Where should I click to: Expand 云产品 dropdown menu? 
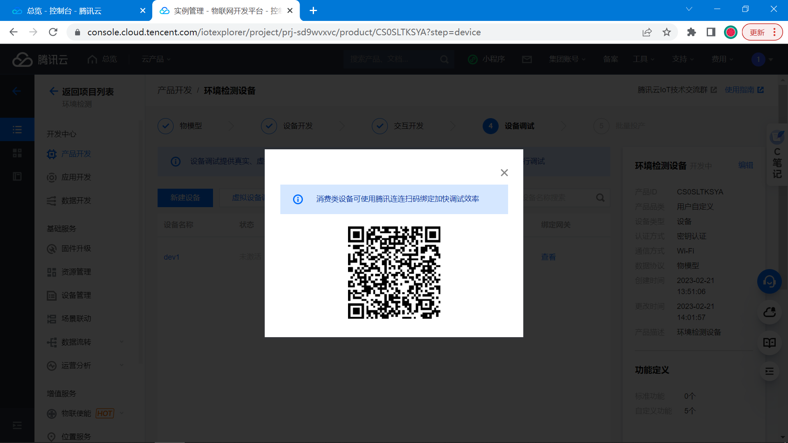156,59
